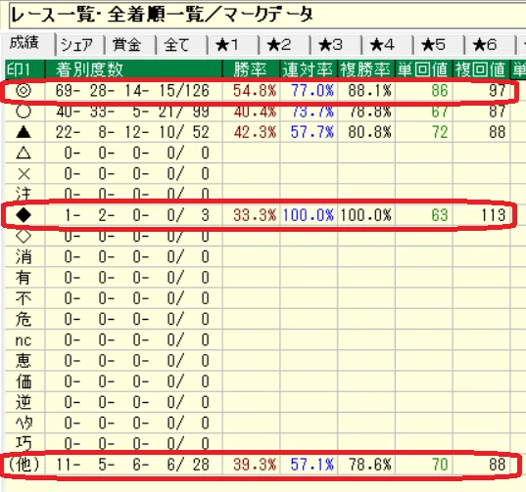Select the 有 mark row
526x492 pixels.
tap(24, 278)
